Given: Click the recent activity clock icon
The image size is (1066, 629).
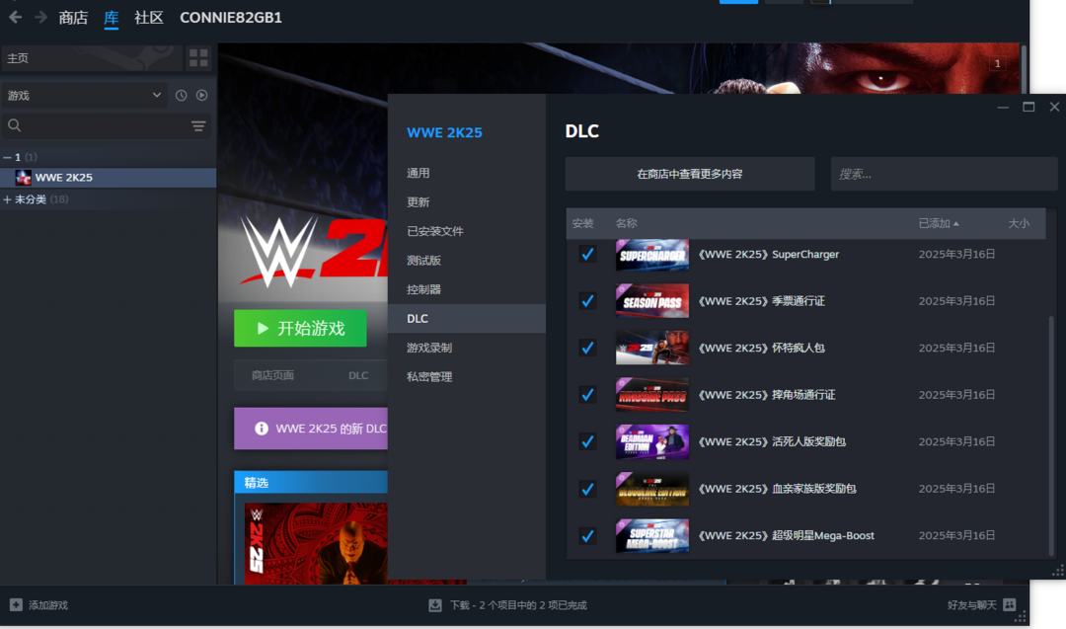Looking at the screenshot, I should pyautogui.click(x=181, y=95).
